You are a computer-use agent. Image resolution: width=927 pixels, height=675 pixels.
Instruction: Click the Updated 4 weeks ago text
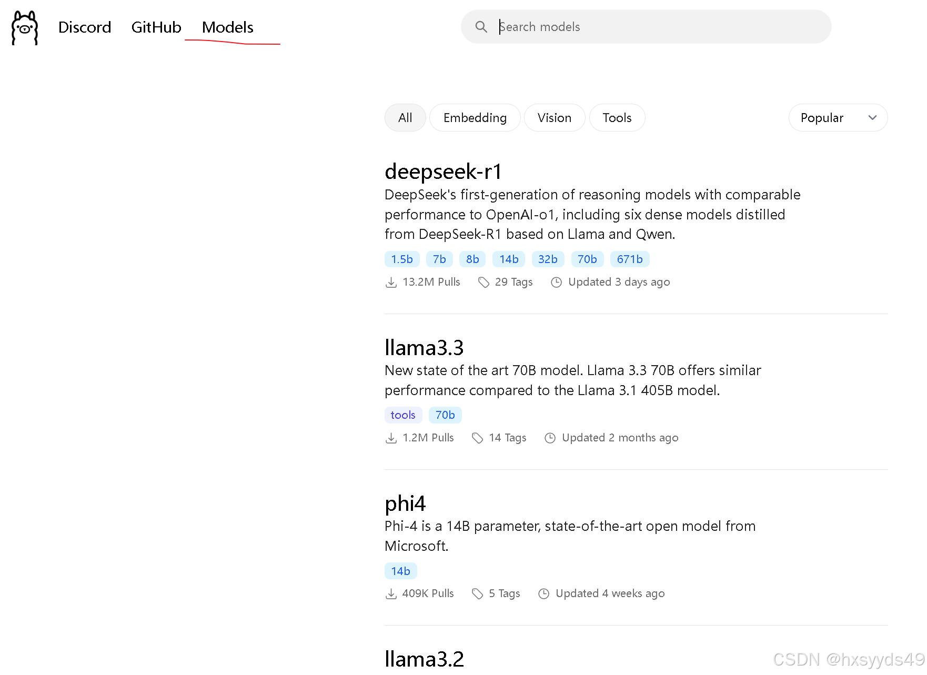point(610,593)
